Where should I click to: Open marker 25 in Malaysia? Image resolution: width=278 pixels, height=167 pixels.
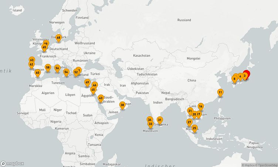pyautogui.click(x=194, y=128)
